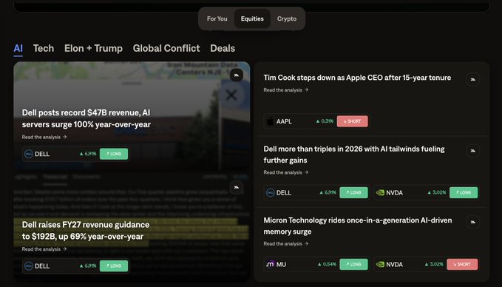The width and height of the screenshot is (502, 287).
Task: Click NVDA ticker under Micron Technology story
Action: tap(395, 264)
